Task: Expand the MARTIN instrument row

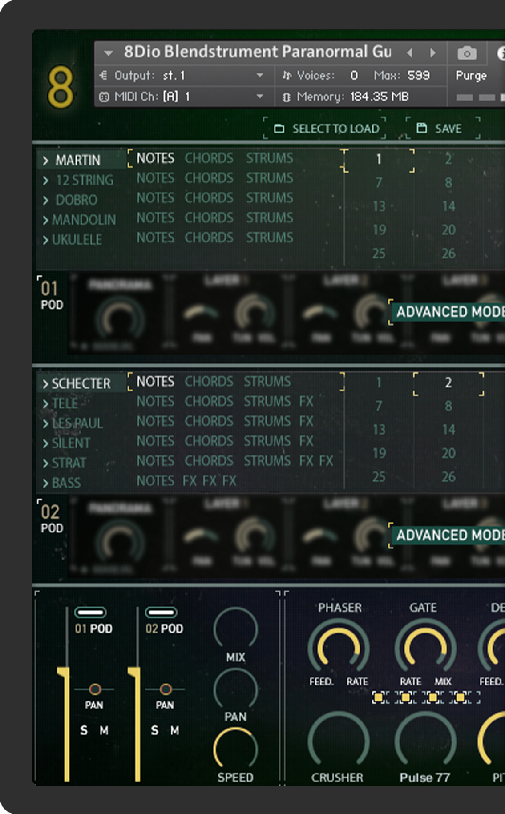Action: [x=45, y=160]
